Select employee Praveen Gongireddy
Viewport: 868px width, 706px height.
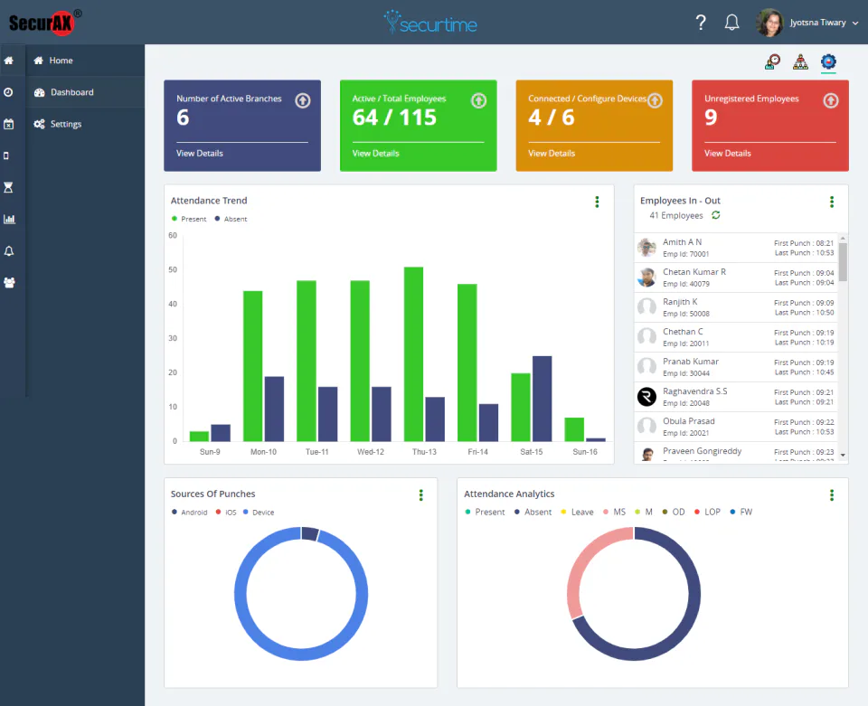736,453
